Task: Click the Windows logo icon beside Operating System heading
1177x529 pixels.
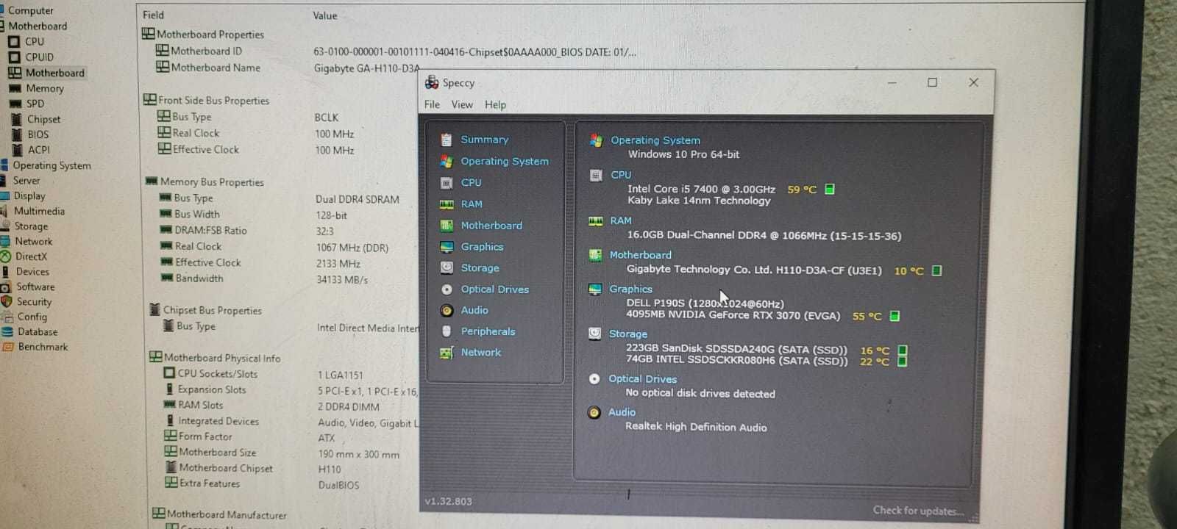Action: (x=596, y=140)
